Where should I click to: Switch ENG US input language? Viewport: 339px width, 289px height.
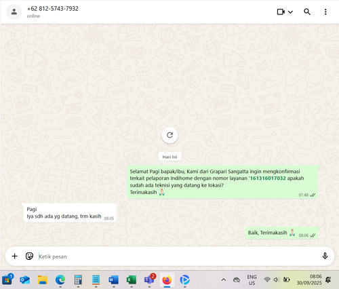pos(252,280)
